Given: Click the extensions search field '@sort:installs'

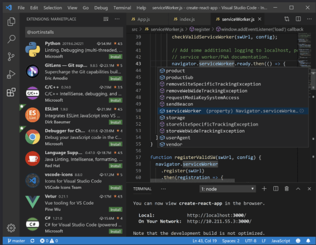Looking at the screenshot, I should pos(74,32).
